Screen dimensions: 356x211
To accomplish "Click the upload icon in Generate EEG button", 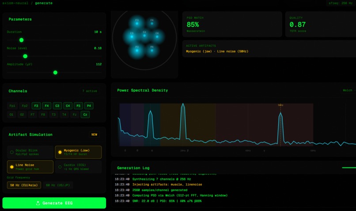I will [38, 203].
